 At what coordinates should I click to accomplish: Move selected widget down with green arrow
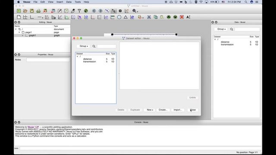[175, 17]
